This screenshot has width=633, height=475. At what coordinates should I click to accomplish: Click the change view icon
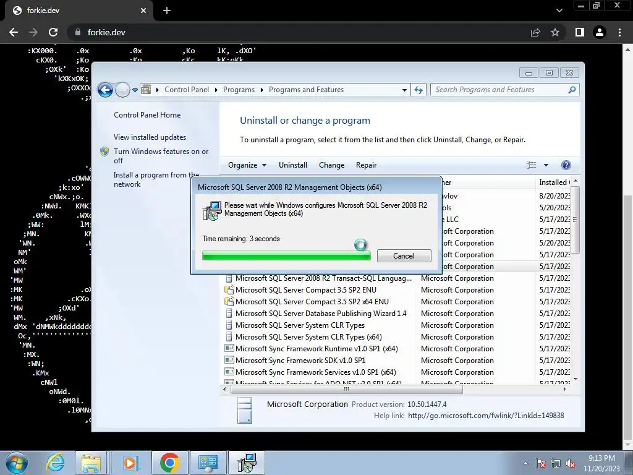click(531, 165)
